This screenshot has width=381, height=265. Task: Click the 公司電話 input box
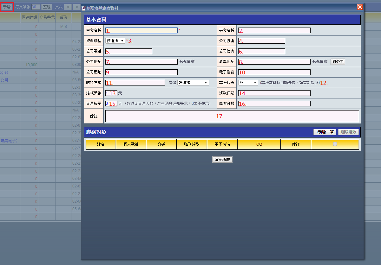(129, 51)
